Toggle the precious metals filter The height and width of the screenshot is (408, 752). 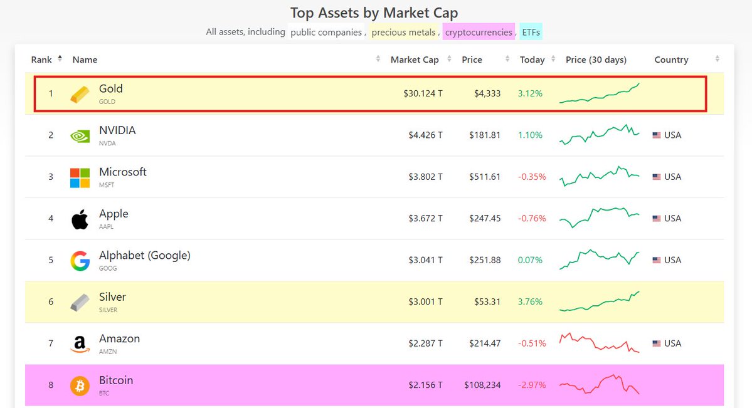[403, 31]
